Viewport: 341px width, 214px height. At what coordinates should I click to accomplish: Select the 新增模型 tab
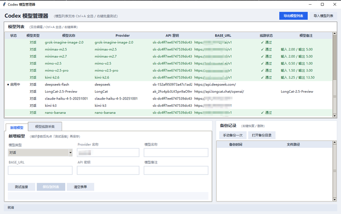pos(17,128)
